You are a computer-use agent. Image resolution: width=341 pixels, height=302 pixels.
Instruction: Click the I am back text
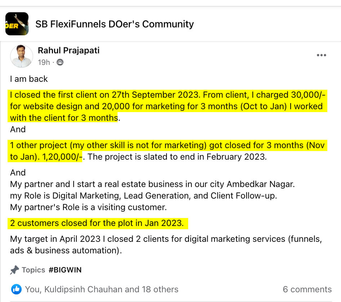coord(28,79)
